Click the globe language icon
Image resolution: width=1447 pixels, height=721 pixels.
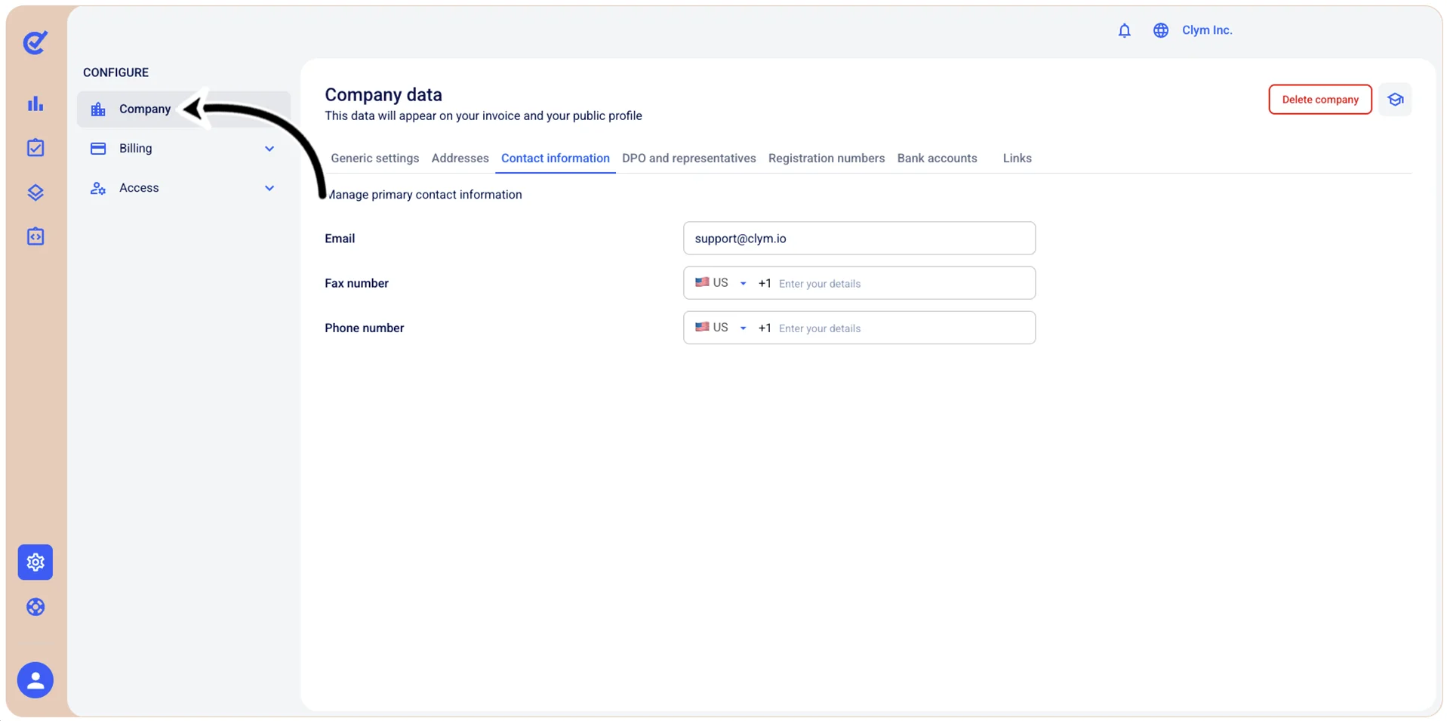[x=1160, y=30]
